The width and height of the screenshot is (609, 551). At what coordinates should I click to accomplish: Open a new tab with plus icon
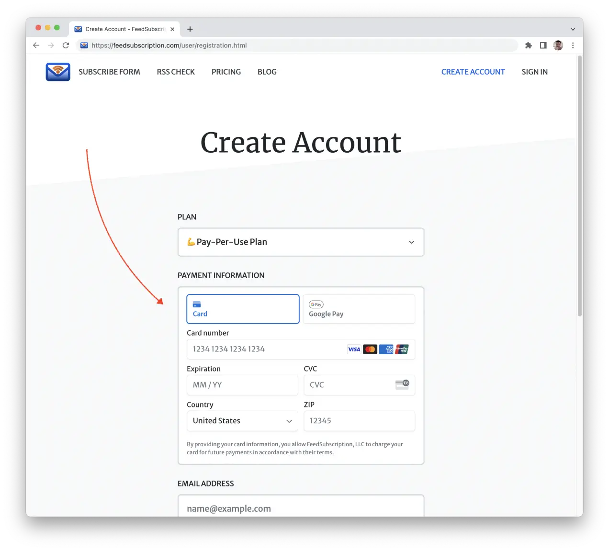[x=190, y=29]
